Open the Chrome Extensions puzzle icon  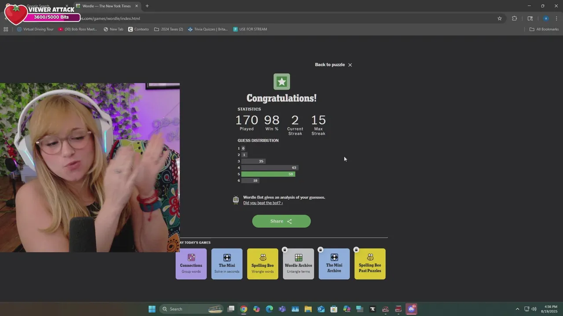[x=514, y=18]
